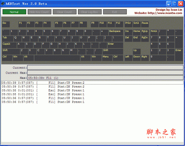This screenshot has height=146, width=185.
Task: Click the Menu key tile
Action: coord(107,58)
